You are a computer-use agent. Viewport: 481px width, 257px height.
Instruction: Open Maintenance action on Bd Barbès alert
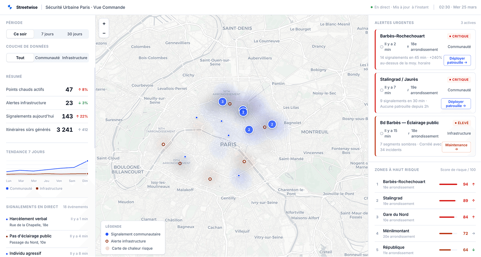pos(456,147)
